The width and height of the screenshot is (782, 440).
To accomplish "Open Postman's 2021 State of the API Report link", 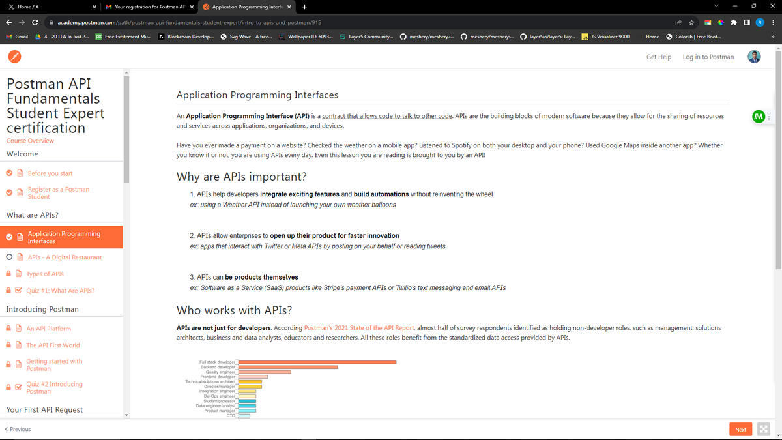I will 359,327.
